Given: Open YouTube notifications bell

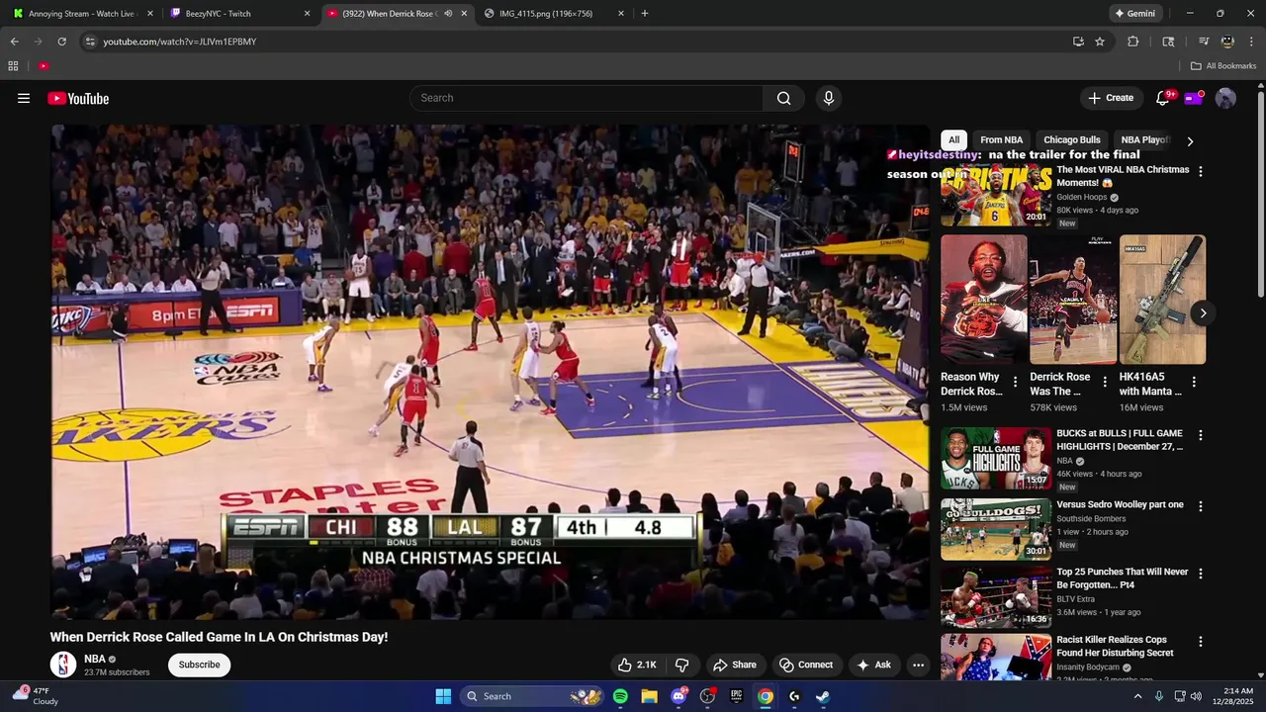Looking at the screenshot, I should [1163, 98].
